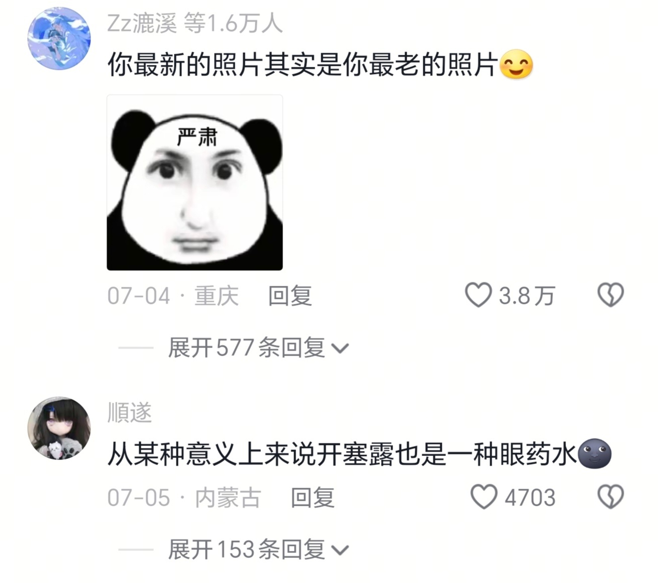
Task: Dislike the comment from 重庆 with broken heart
Action: click(x=610, y=295)
